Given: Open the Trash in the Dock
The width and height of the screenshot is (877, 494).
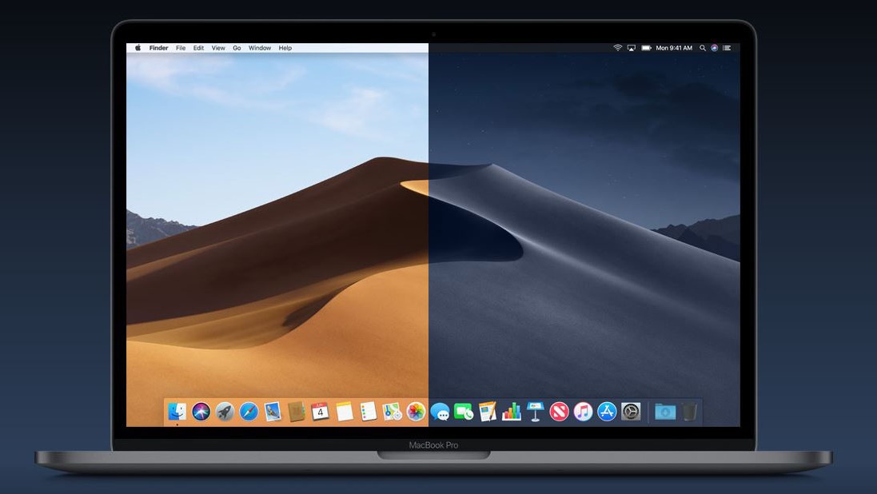Looking at the screenshot, I should tap(689, 412).
